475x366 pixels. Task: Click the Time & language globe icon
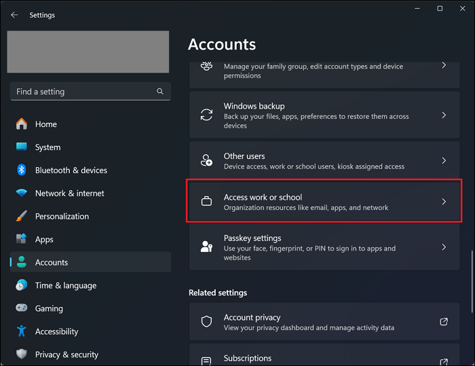click(22, 286)
